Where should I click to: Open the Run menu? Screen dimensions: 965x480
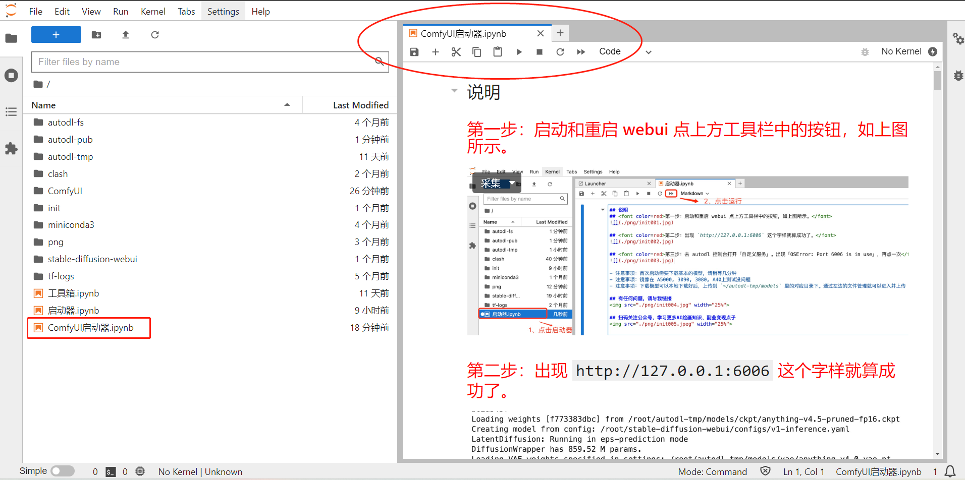click(x=121, y=11)
